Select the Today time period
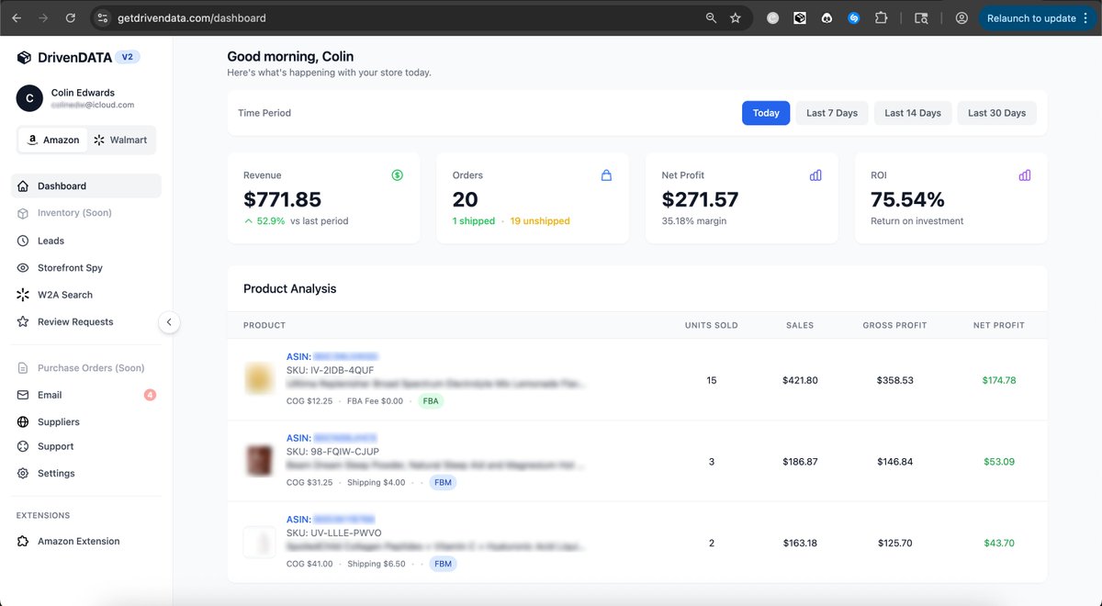 click(766, 113)
